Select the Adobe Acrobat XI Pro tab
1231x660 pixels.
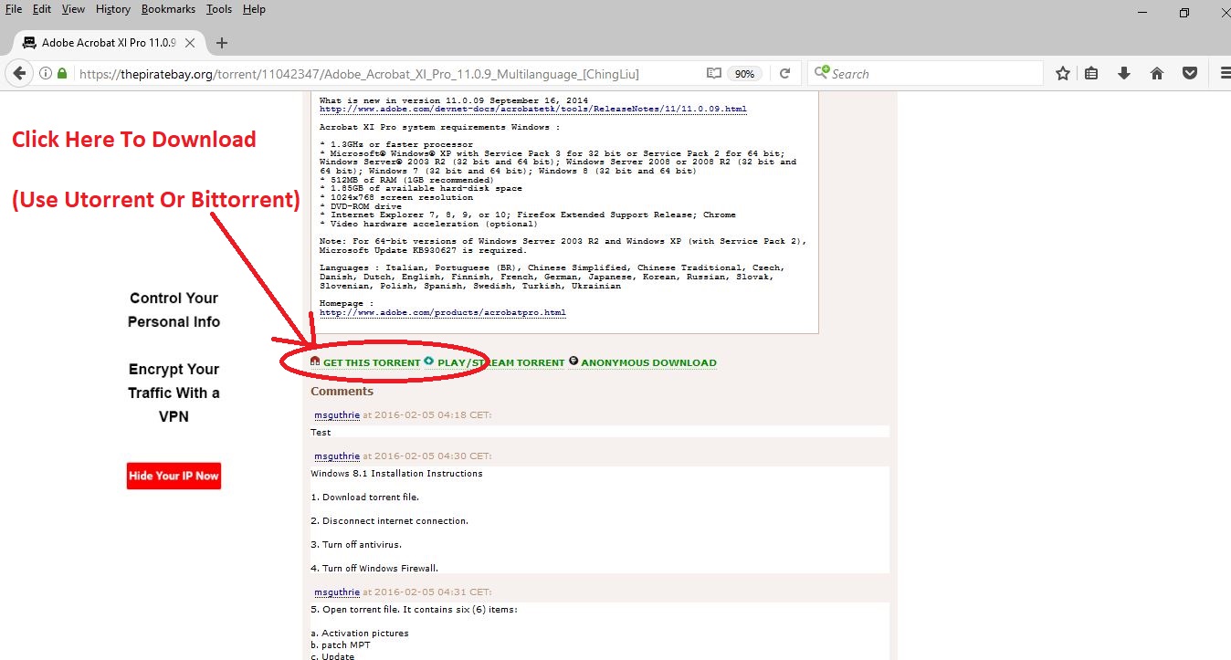click(108, 43)
